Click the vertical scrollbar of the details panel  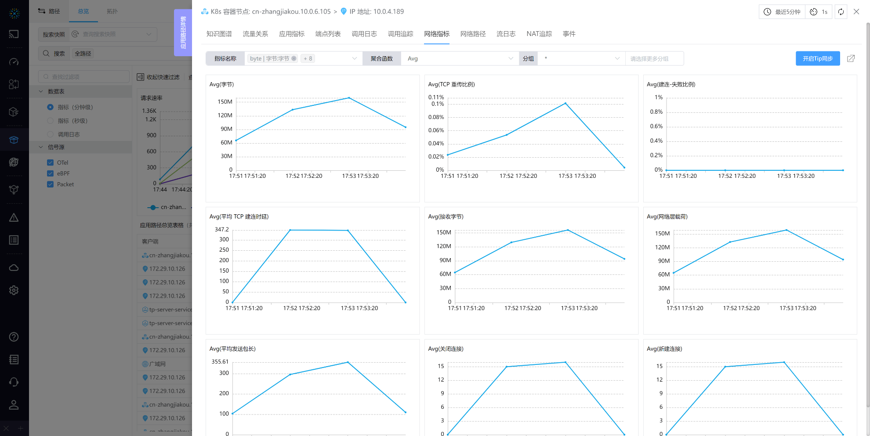tap(868, 220)
